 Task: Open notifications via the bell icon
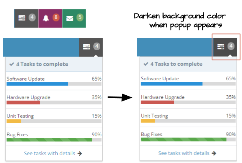pyautogui.click(x=46, y=18)
